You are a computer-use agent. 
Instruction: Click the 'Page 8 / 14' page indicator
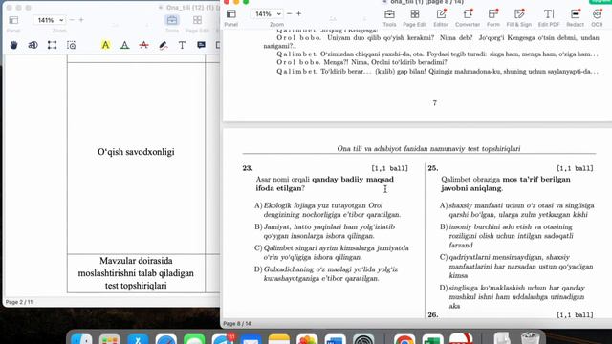(x=237, y=324)
